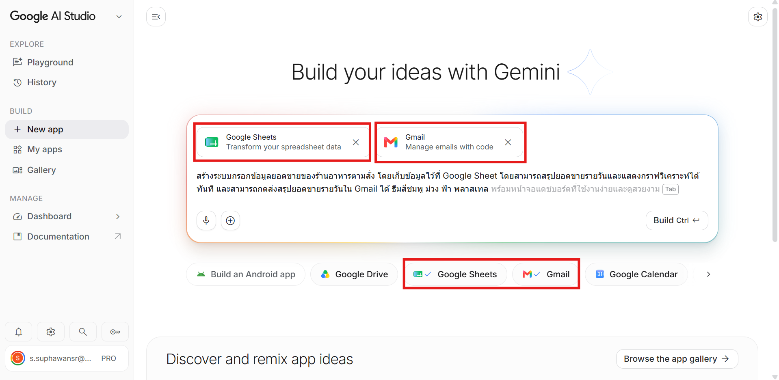Viewport: 779px width, 380px height.
Task: Click the Android icon in suggestion chip
Action: [201, 274]
